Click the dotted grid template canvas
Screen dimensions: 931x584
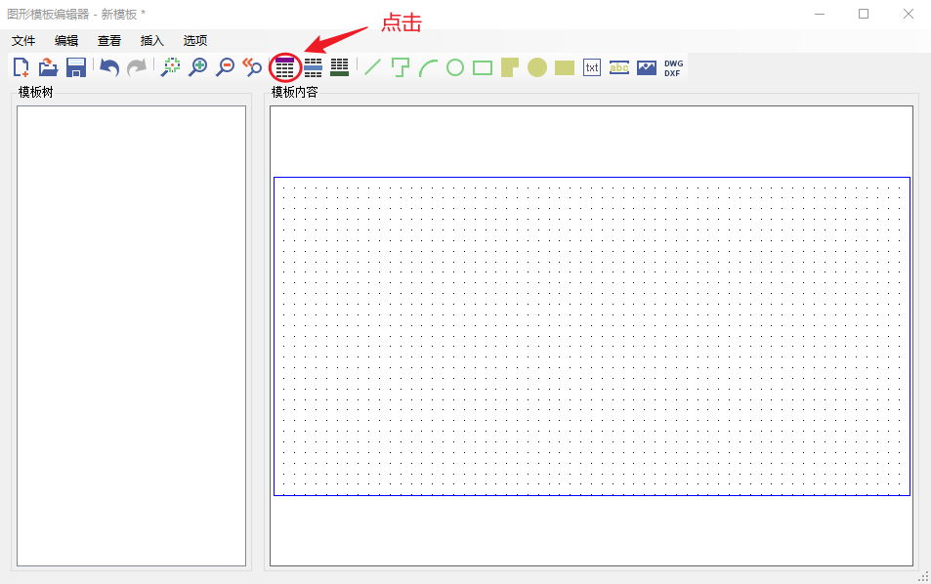[x=592, y=336]
